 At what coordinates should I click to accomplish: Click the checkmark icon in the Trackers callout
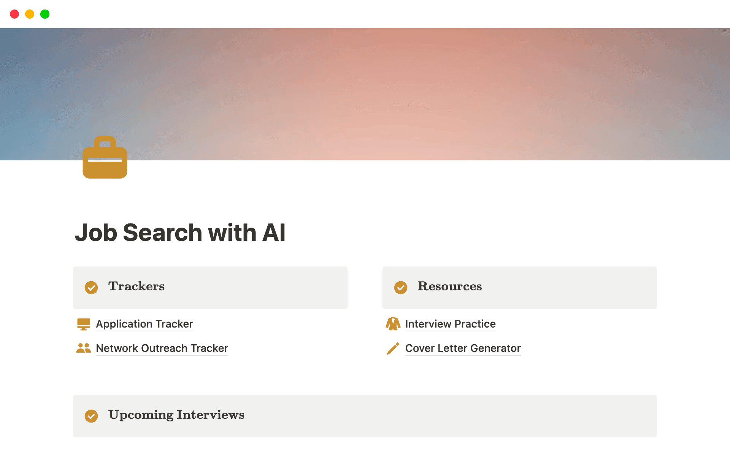point(91,288)
